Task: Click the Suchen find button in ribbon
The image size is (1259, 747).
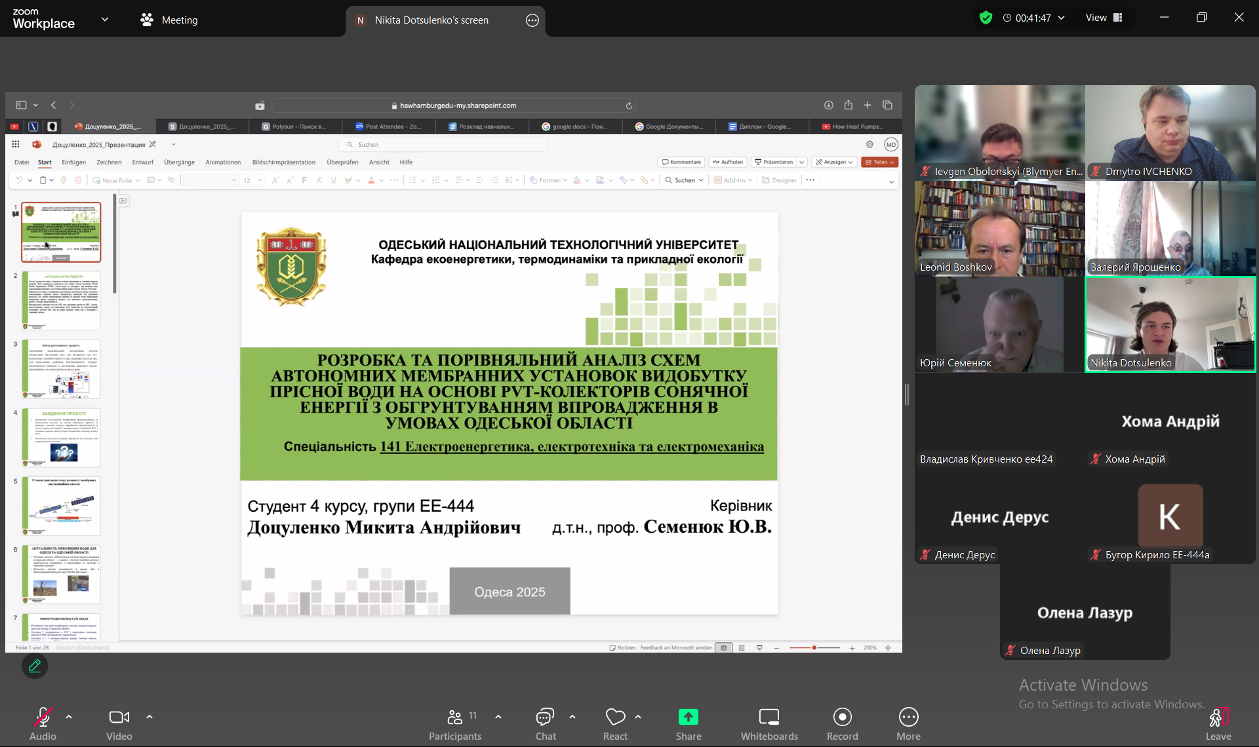Action: [684, 180]
